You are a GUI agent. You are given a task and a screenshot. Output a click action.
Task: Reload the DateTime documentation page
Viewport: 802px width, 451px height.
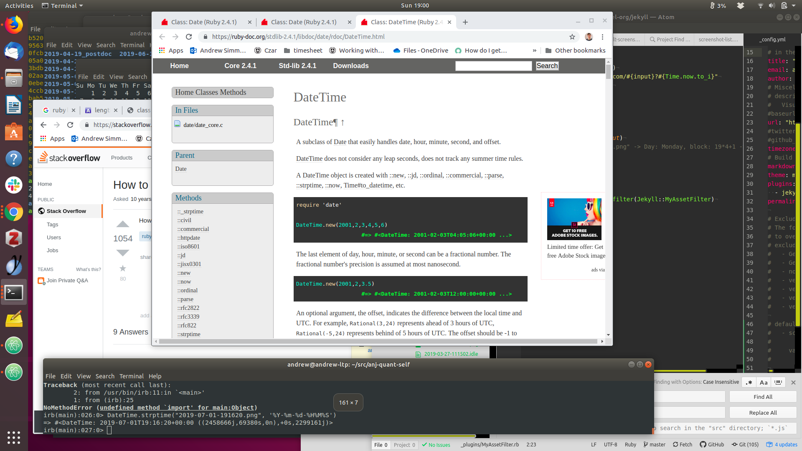click(189, 37)
